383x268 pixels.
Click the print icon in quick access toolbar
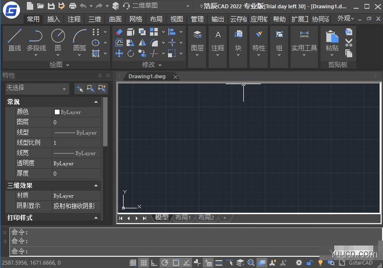point(72,6)
